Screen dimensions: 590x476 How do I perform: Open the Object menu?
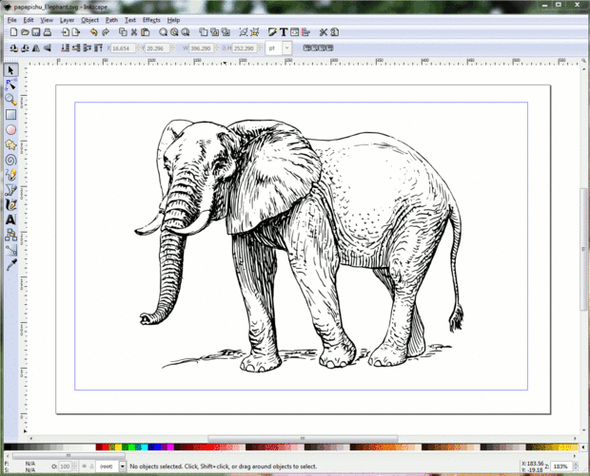point(90,20)
